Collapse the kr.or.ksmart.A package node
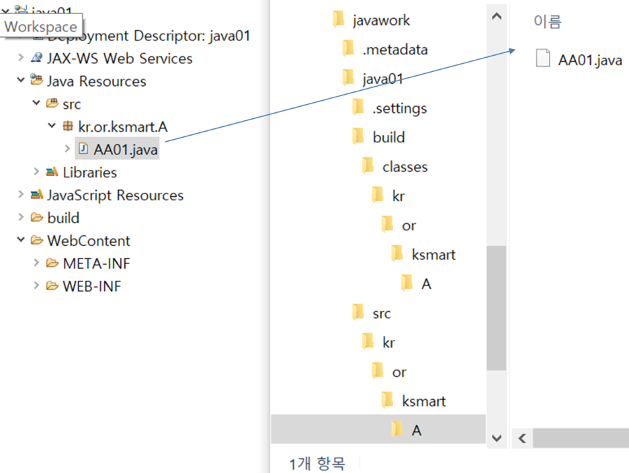Image resolution: width=629 pixels, height=473 pixels. point(52,126)
